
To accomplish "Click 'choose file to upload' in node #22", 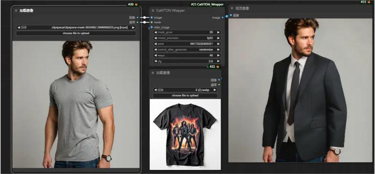I will tap(185, 95).
